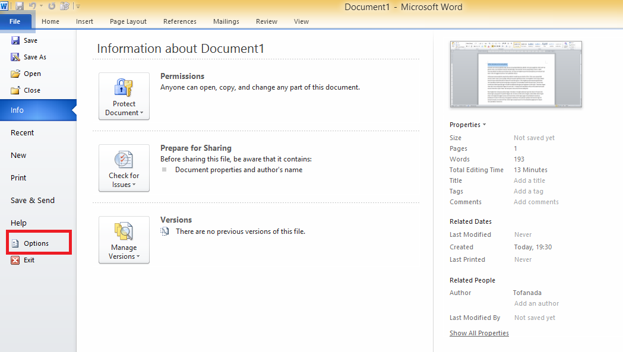The width and height of the screenshot is (623, 352).
Task: Click the Pages value 1
Action: (x=516, y=148)
